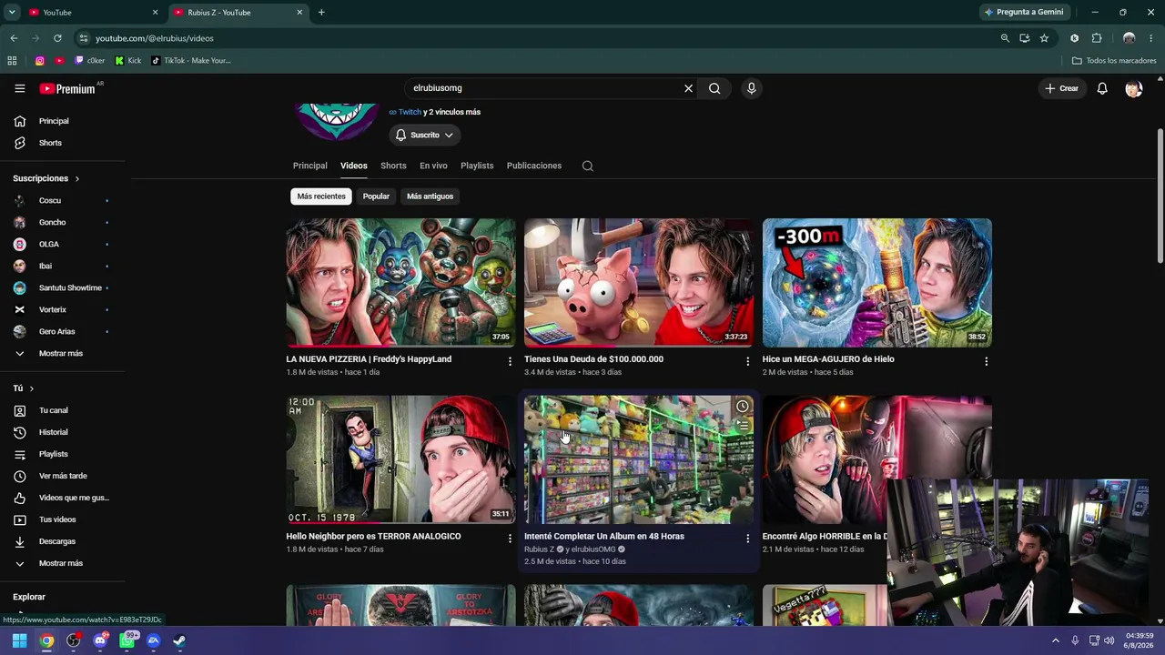
Task: Play the Freddy's HappyLand video thumbnail
Action: tap(400, 283)
